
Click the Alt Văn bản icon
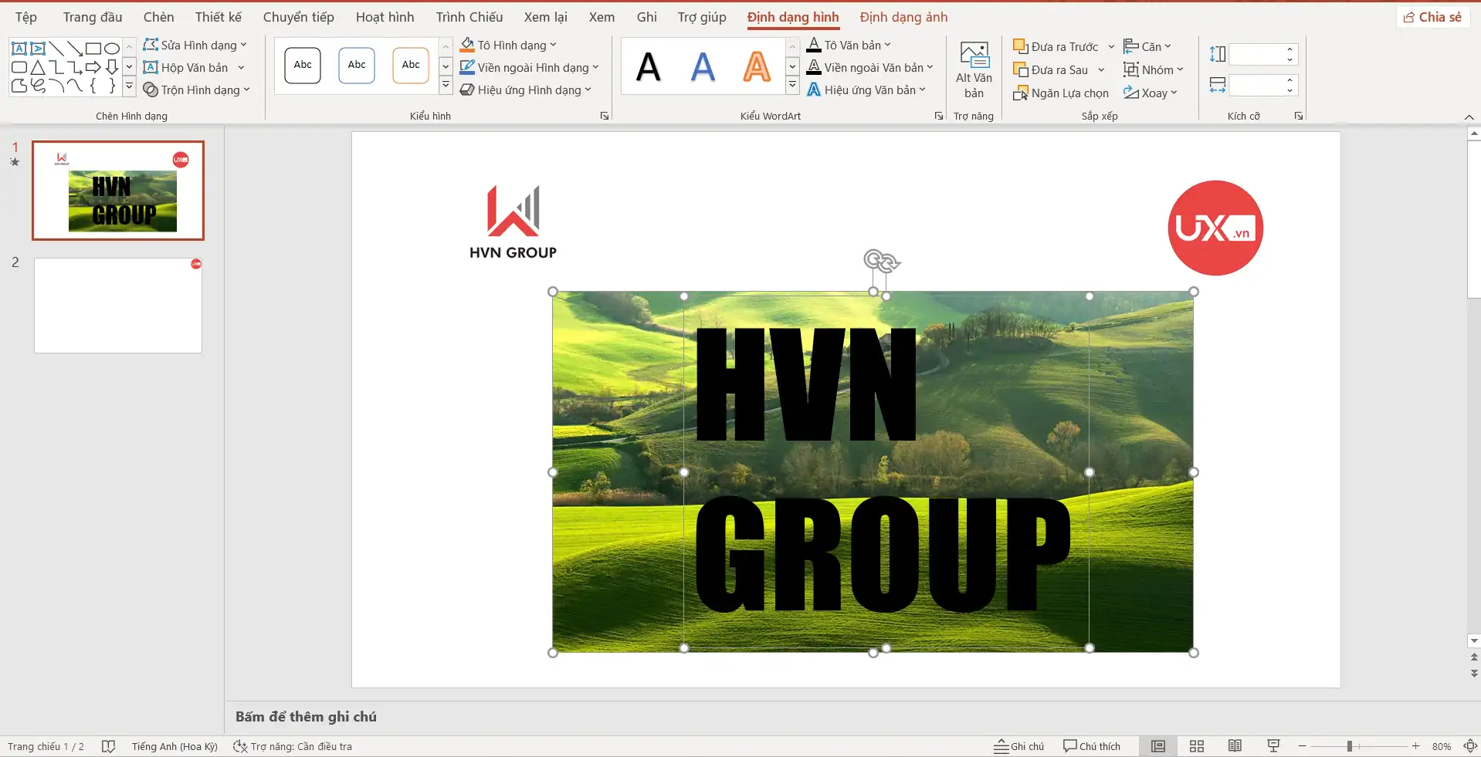tap(974, 56)
